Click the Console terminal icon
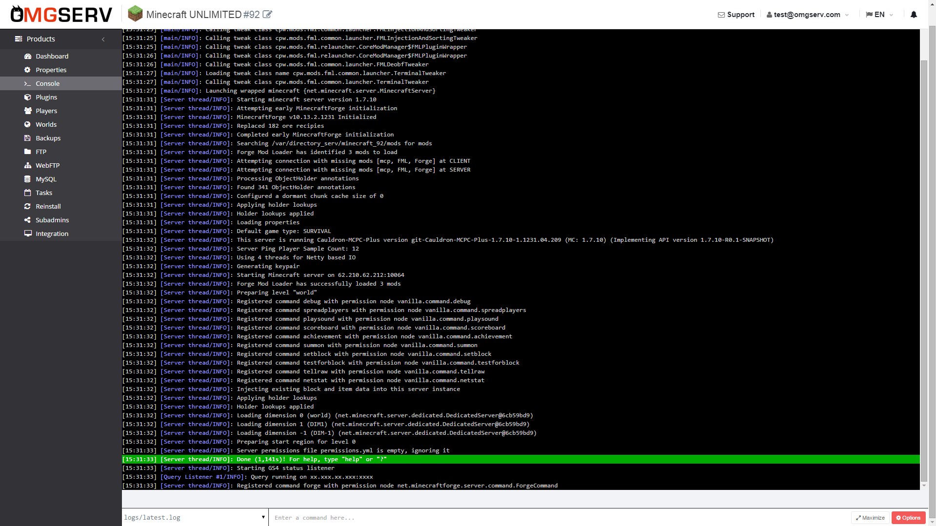The height and width of the screenshot is (526, 936). pyautogui.click(x=28, y=83)
